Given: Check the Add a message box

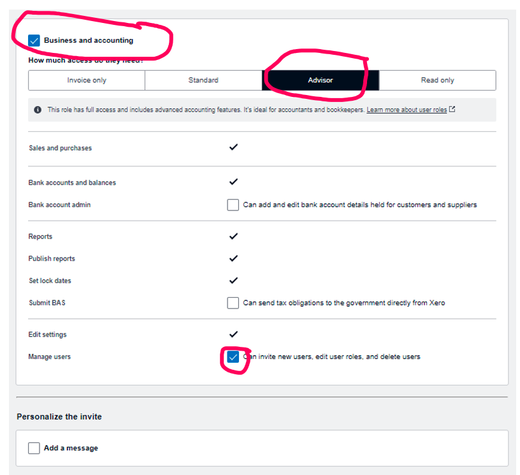Looking at the screenshot, I should [34, 448].
